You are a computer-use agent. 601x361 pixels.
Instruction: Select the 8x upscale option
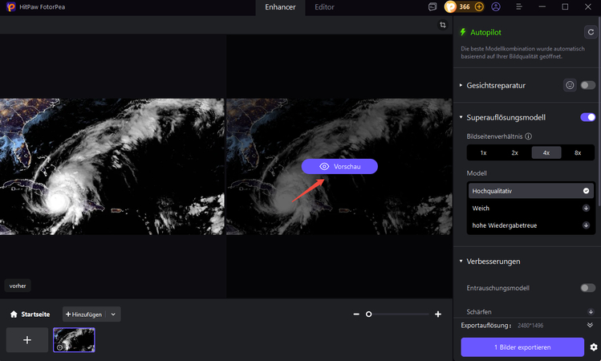[x=577, y=152]
